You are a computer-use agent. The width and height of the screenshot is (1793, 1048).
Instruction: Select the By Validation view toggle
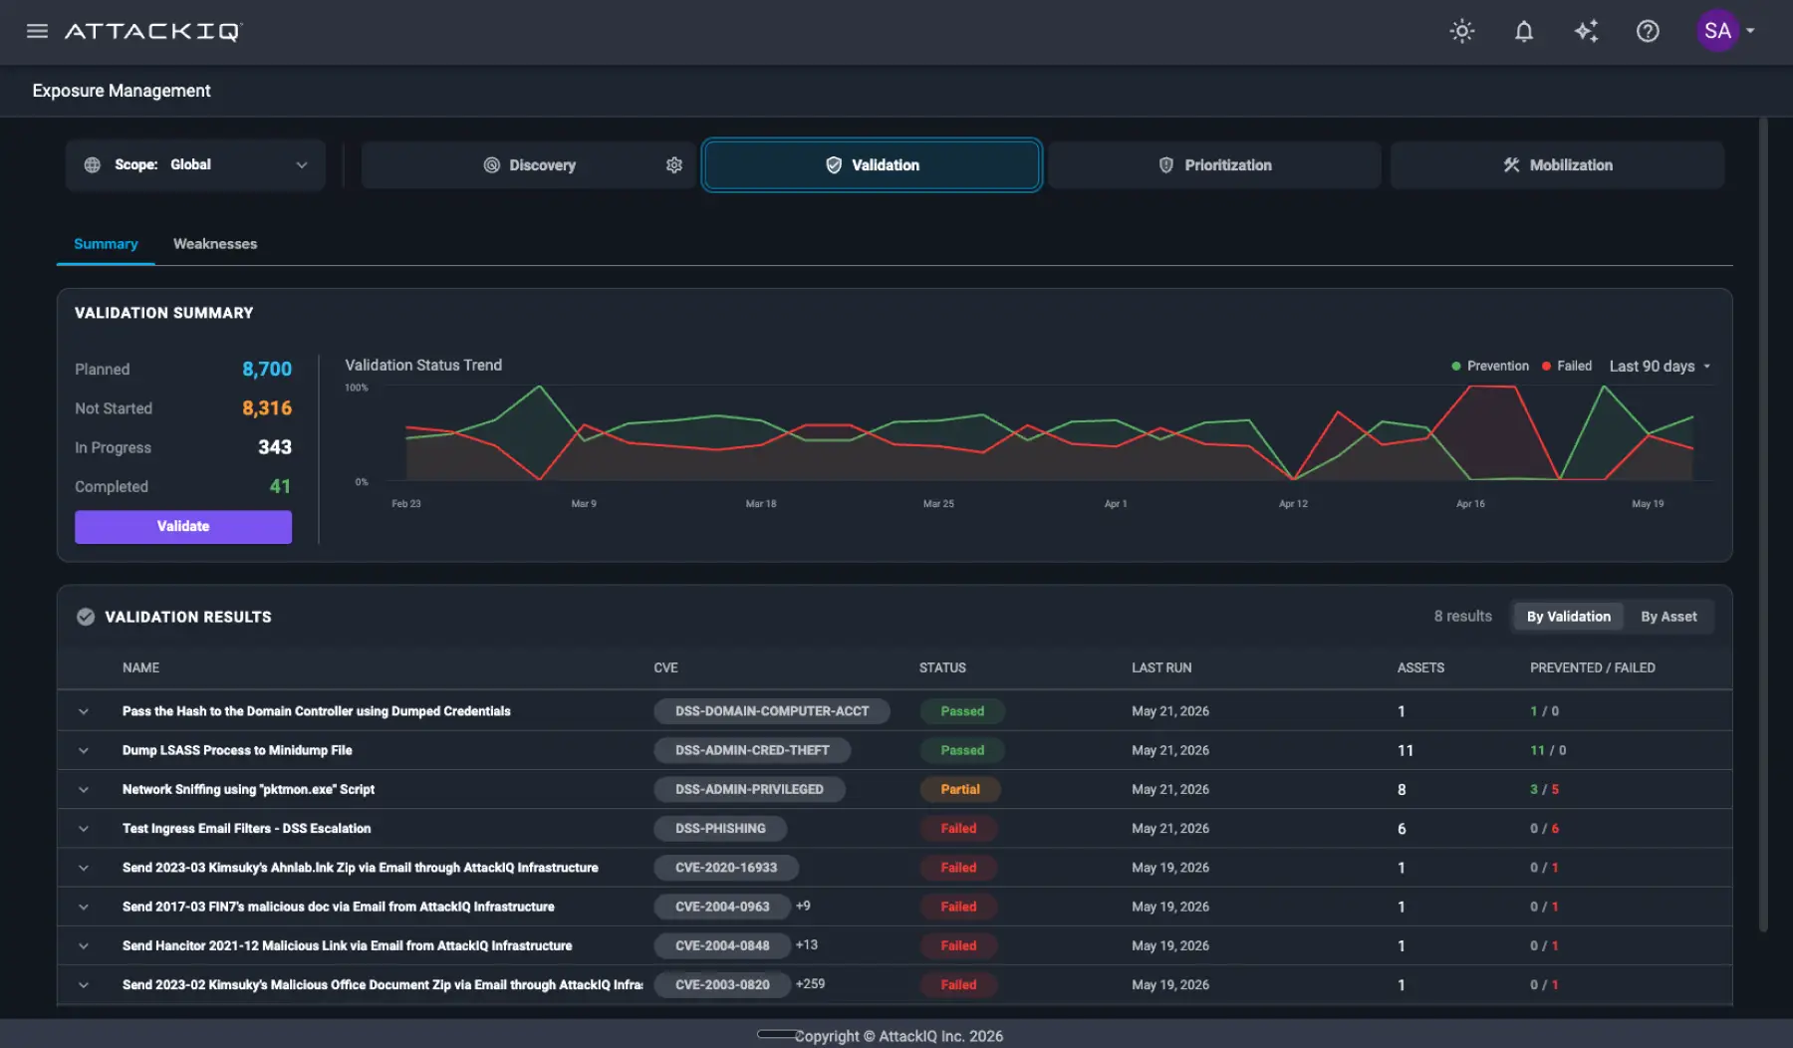click(1568, 617)
